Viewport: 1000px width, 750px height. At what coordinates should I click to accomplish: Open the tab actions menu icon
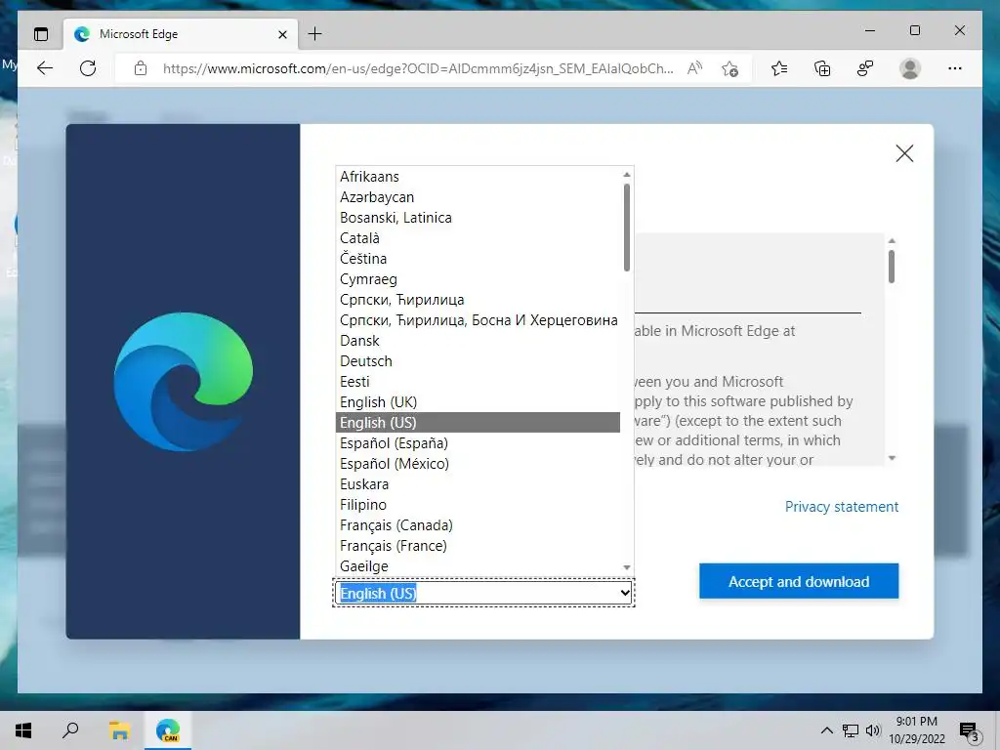pyautogui.click(x=41, y=34)
